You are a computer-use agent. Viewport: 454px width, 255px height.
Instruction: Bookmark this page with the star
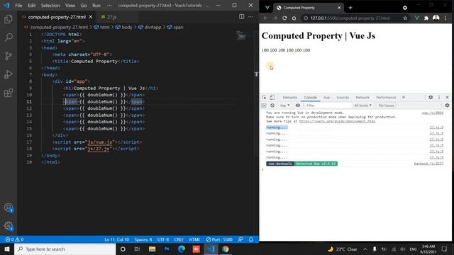point(405,18)
